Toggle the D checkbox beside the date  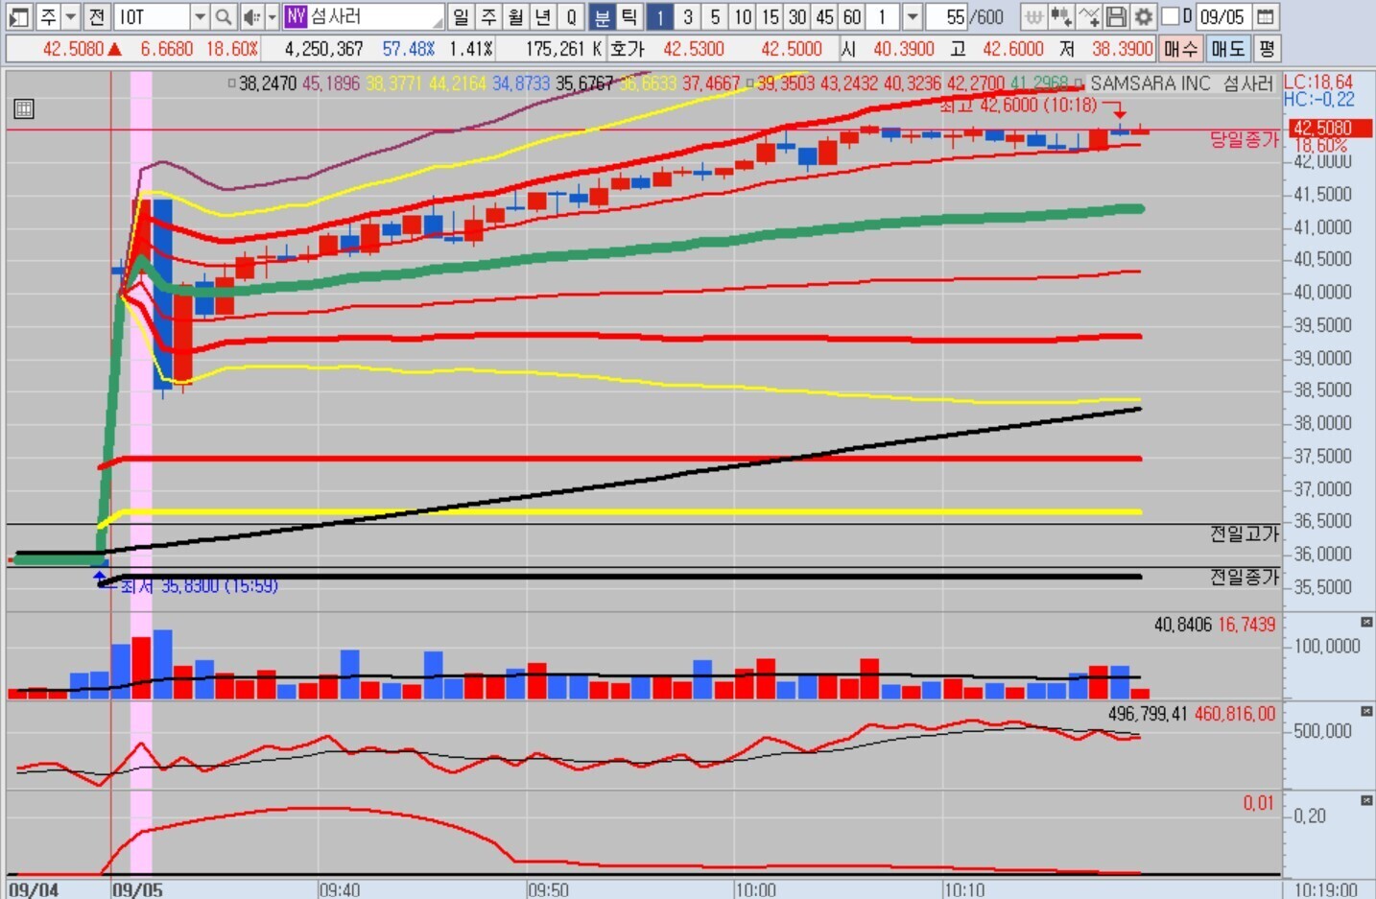click(x=1171, y=16)
